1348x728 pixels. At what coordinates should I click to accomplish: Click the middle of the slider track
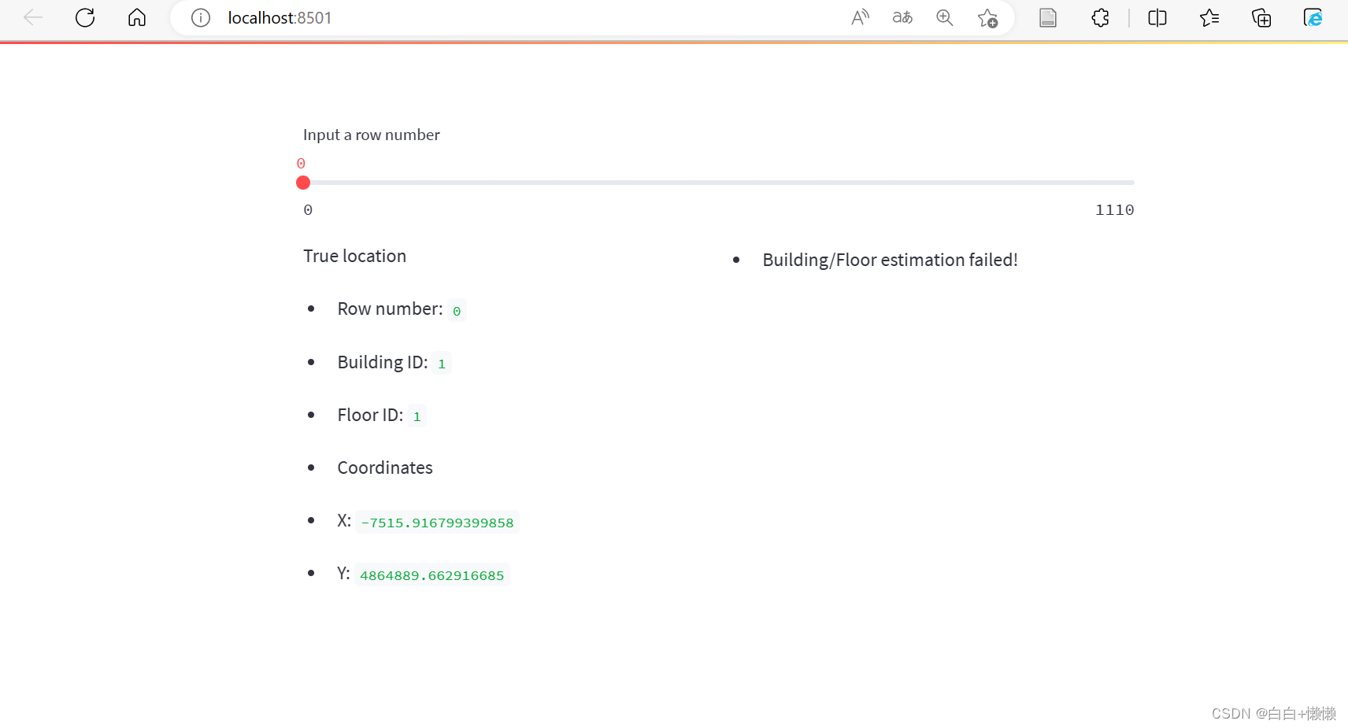[719, 183]
